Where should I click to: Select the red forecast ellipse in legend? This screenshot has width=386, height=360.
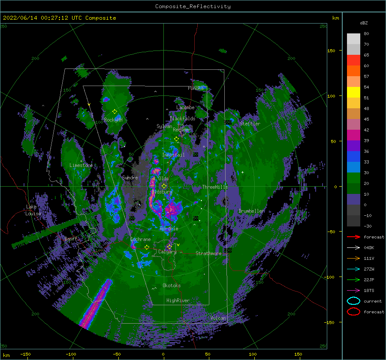click(353, 312)
